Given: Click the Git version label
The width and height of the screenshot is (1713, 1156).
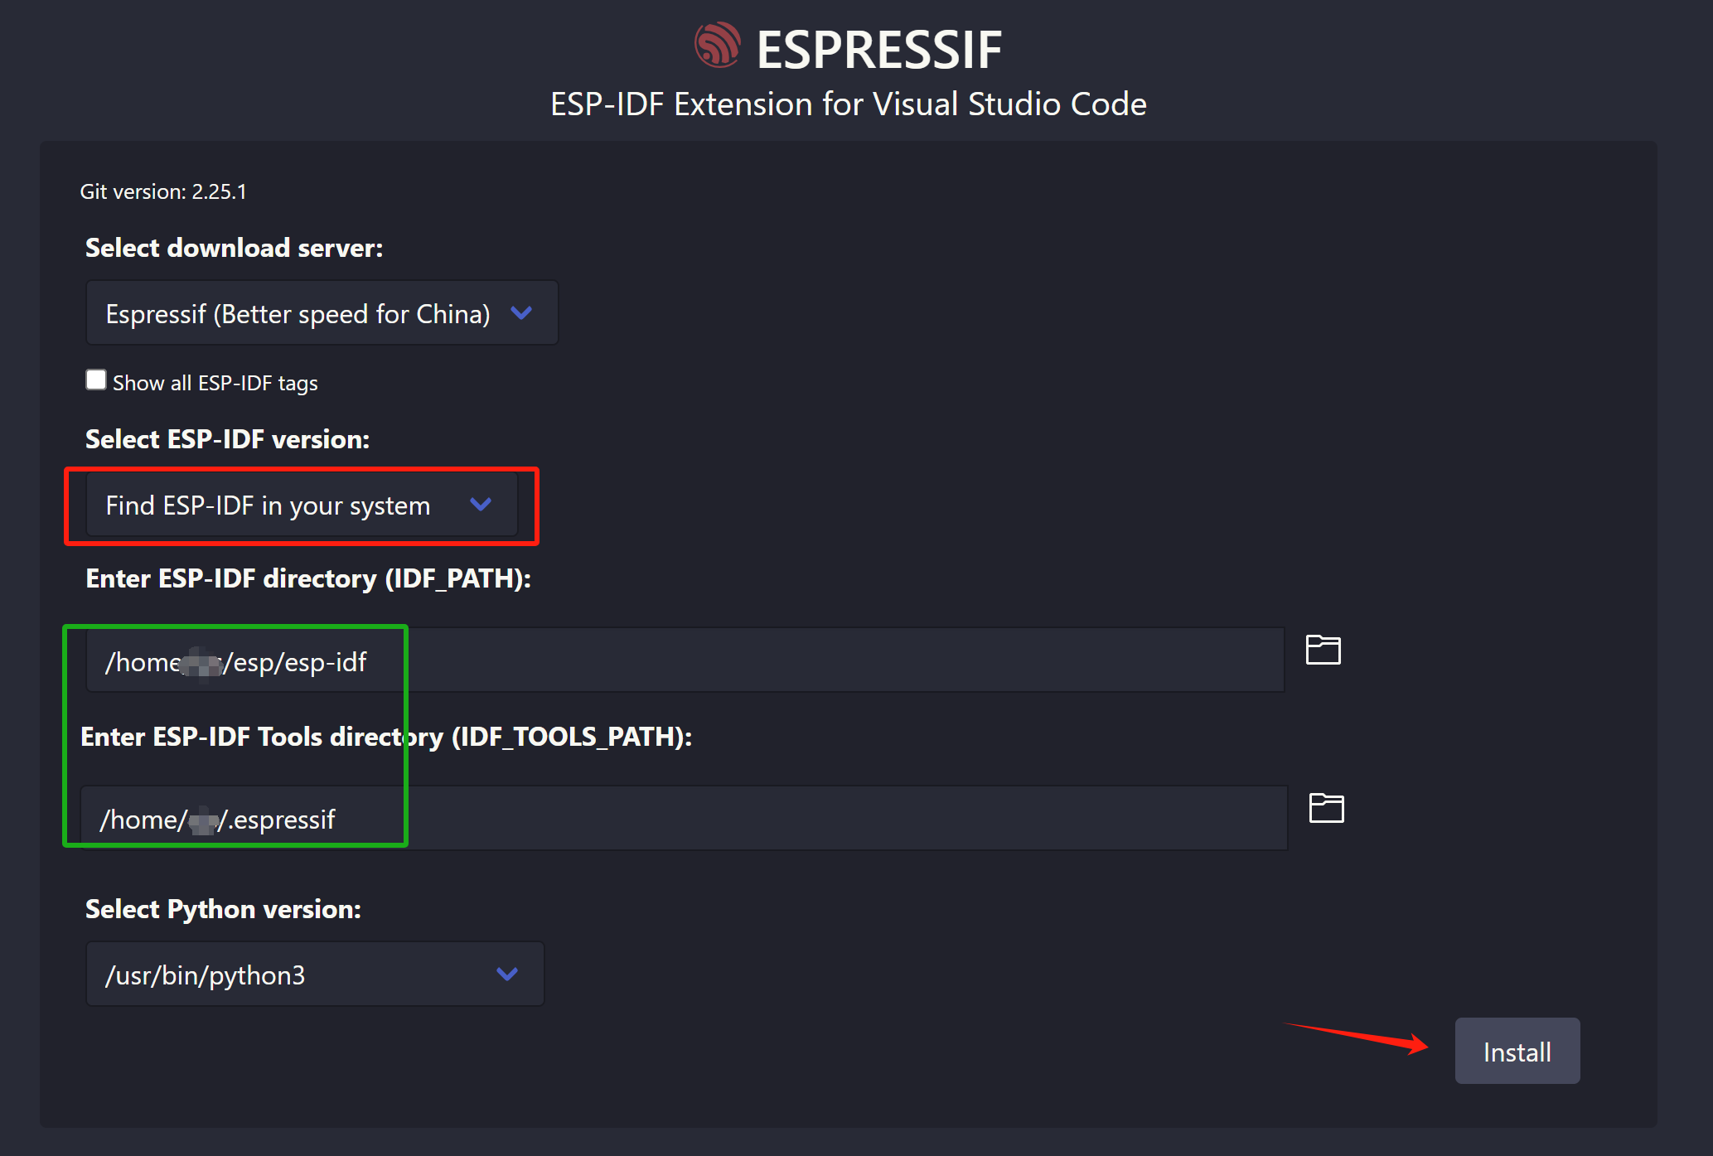Looking at the screenshot, I should tap(163, 191).
